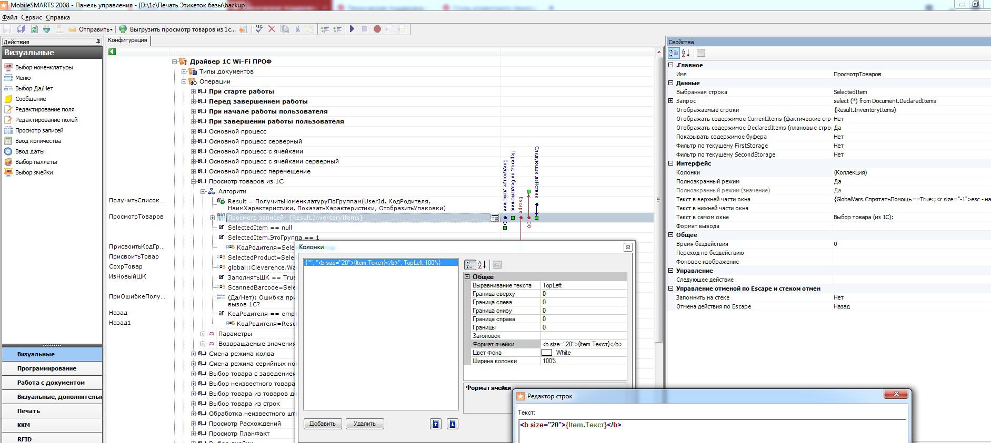
Task: Click the green back arrow in Конфигурация
Action: (112, 51)
